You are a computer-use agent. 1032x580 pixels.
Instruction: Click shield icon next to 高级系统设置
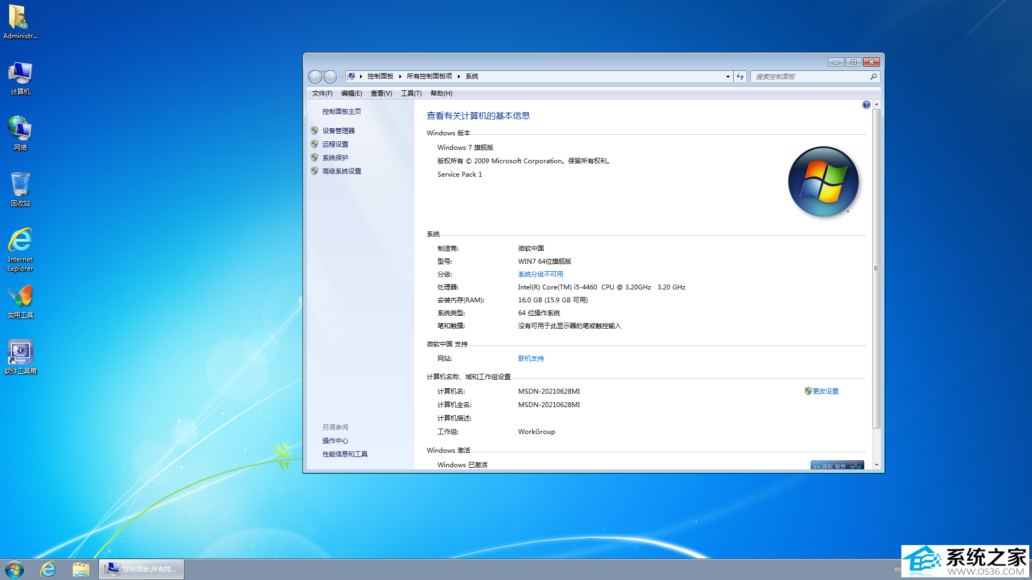pyautogui.click(x=314, y=171)
